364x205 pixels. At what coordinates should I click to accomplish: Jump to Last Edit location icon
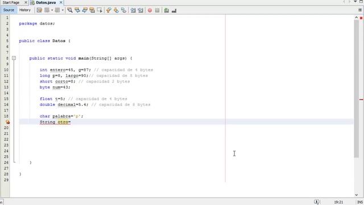tap(39, 10)
